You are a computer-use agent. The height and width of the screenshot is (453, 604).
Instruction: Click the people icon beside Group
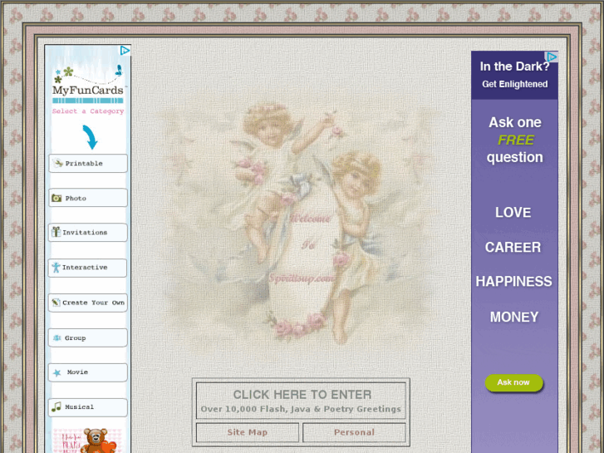click(x=57, y=337)
